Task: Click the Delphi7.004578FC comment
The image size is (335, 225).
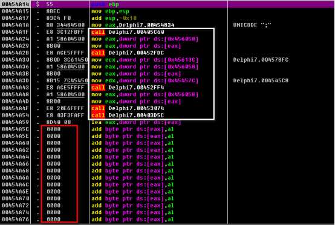Action: [261, 60]
